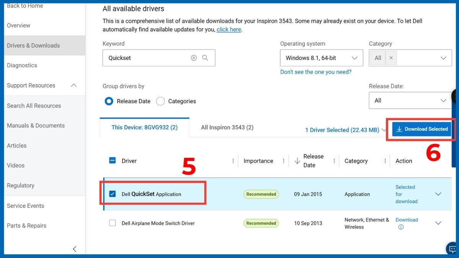
Task: Click the Download Selected button
Action: pyautogui.click(x=422, y=129)
